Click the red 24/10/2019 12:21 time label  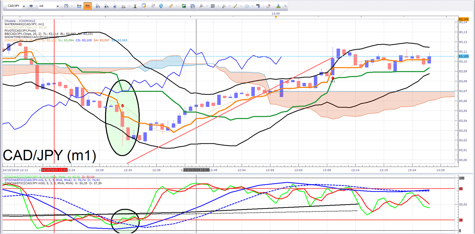[x=55, y=170]
